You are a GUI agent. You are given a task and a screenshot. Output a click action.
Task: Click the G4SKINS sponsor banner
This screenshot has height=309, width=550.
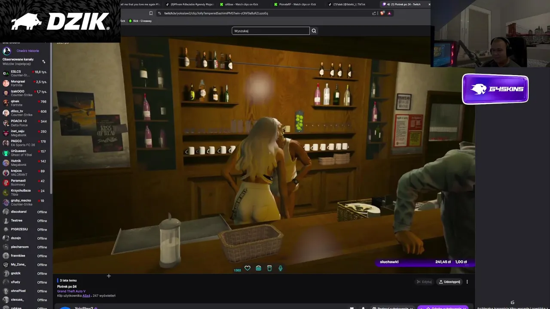point(495,89)
